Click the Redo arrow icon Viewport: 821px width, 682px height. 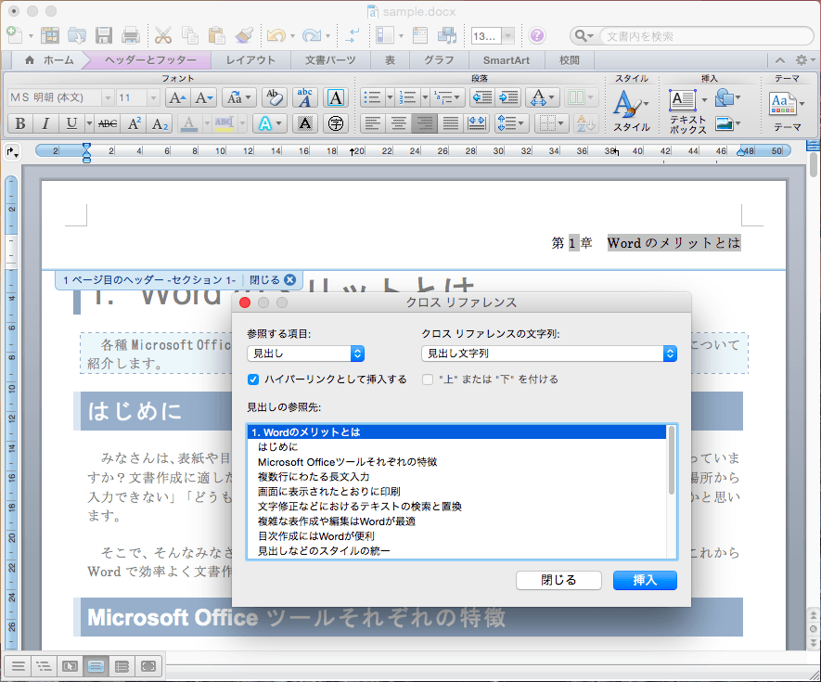pos(312,35)
